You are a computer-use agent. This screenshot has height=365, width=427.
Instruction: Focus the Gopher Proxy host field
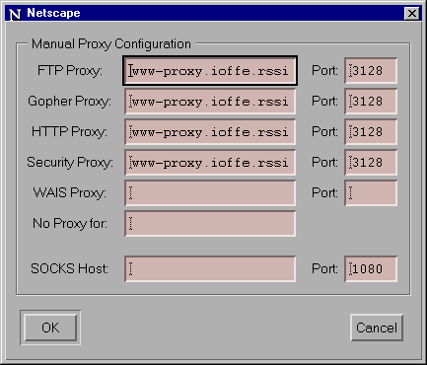(210, 102)
